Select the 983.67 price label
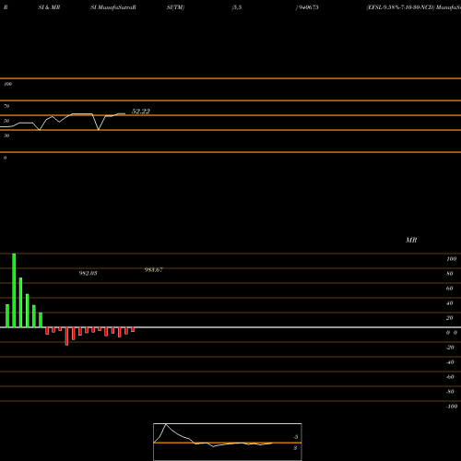461x461 pixels. [154, 270]
